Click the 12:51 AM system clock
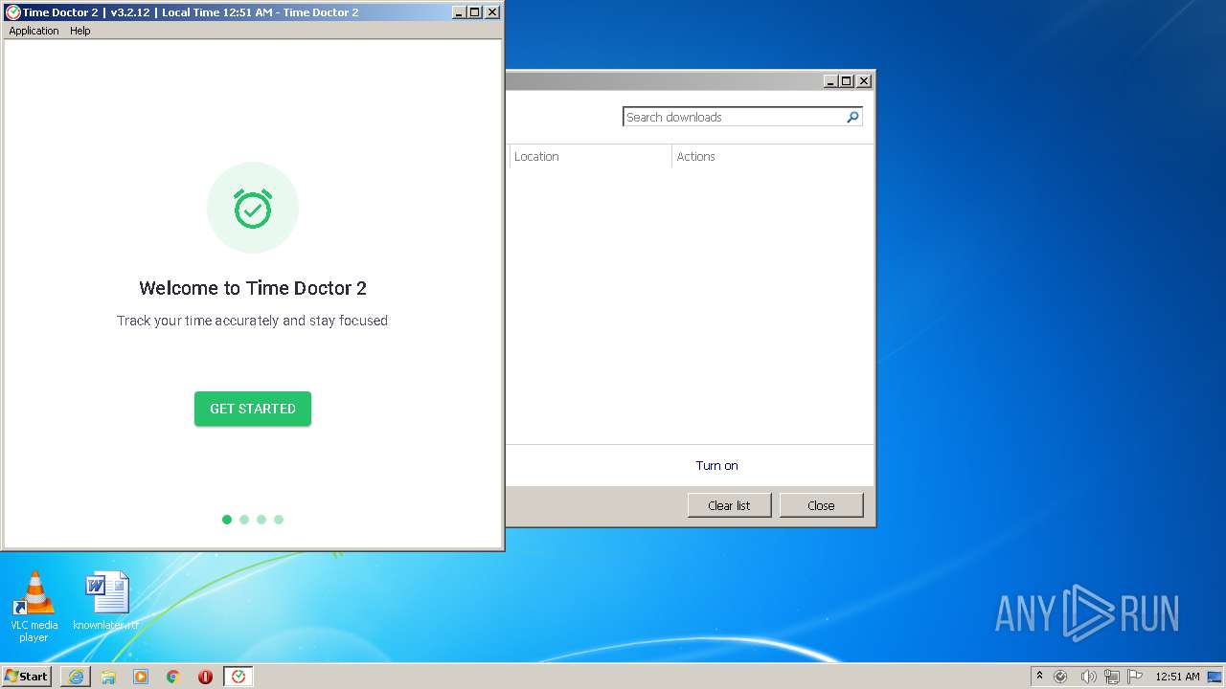 1177,677
